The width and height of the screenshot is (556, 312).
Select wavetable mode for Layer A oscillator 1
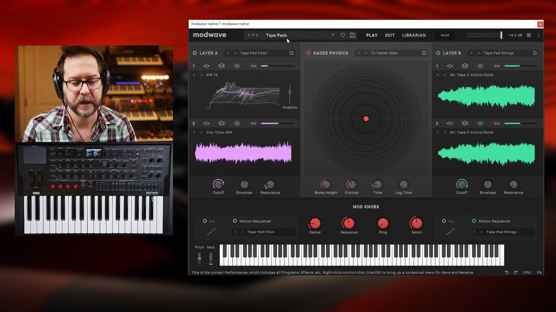click(x=206, y=66)
